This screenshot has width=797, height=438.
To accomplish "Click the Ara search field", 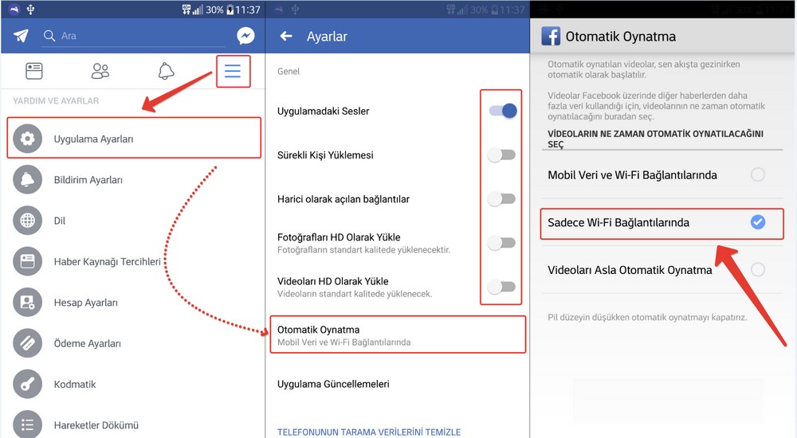I will [x=135, y=36].
